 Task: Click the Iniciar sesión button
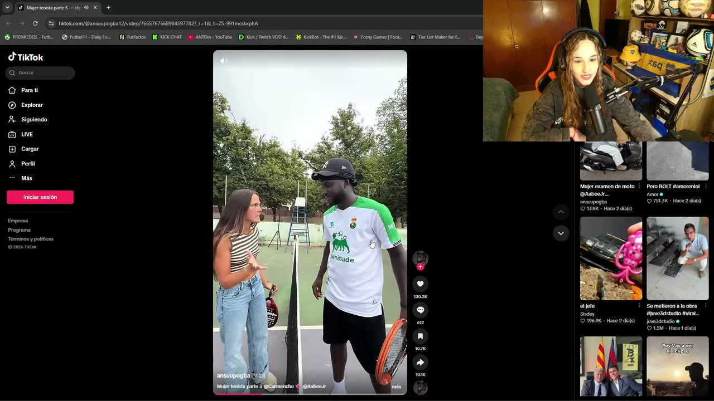[x=40, y=197]
